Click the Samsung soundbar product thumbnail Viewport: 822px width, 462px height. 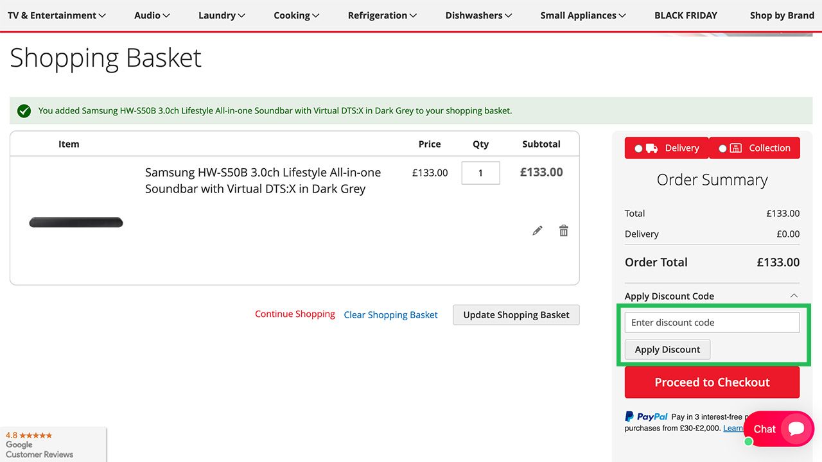[x=76, y=223]
